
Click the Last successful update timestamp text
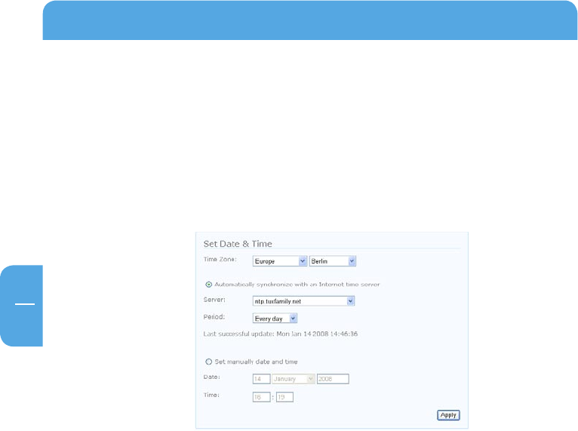[x=281, y=334]
